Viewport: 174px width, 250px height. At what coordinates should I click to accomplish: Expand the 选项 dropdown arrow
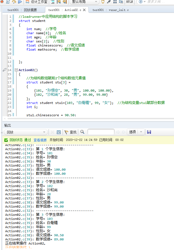click(x=141, y=132)
